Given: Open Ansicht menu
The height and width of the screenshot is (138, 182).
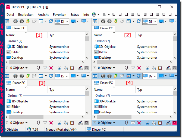Looking at the screenshot, I should (43, 15).
